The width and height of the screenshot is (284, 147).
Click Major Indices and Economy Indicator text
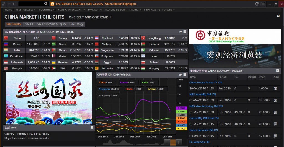click(27, 138)
